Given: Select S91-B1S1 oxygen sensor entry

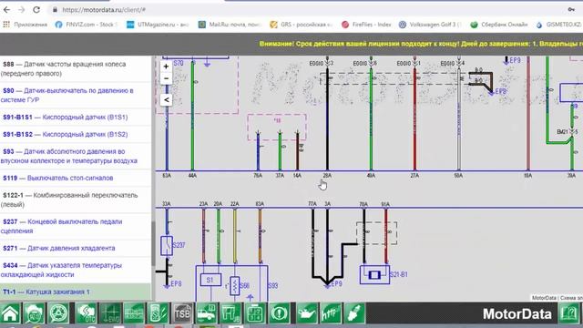Looking at the screenshot, I should (x=76, y=118).
